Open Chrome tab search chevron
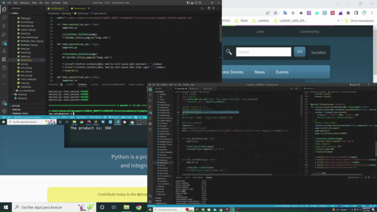Viewport: 377px width, 212px height. click(338, 4)
